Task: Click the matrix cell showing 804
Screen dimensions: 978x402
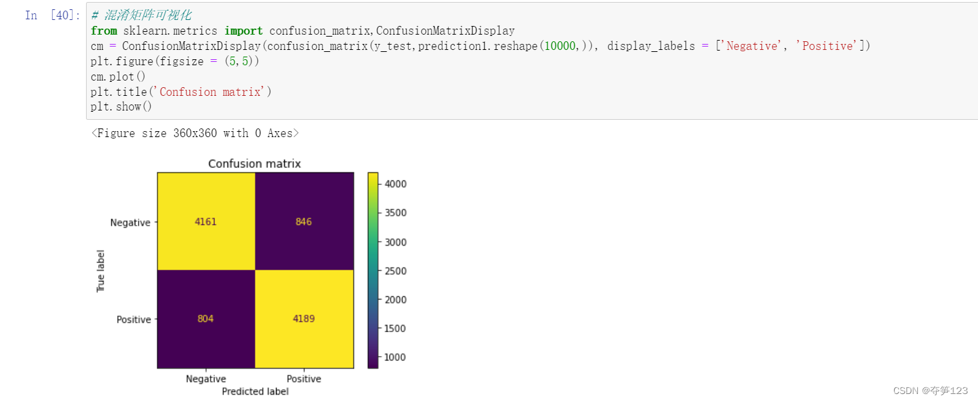Action: click(206, 319)
